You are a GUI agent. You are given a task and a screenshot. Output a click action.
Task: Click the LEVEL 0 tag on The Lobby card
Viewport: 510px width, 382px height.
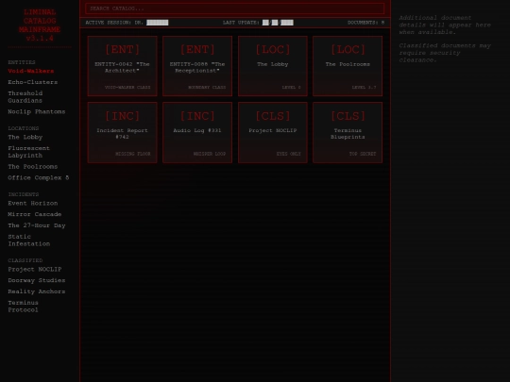point(292,88)
